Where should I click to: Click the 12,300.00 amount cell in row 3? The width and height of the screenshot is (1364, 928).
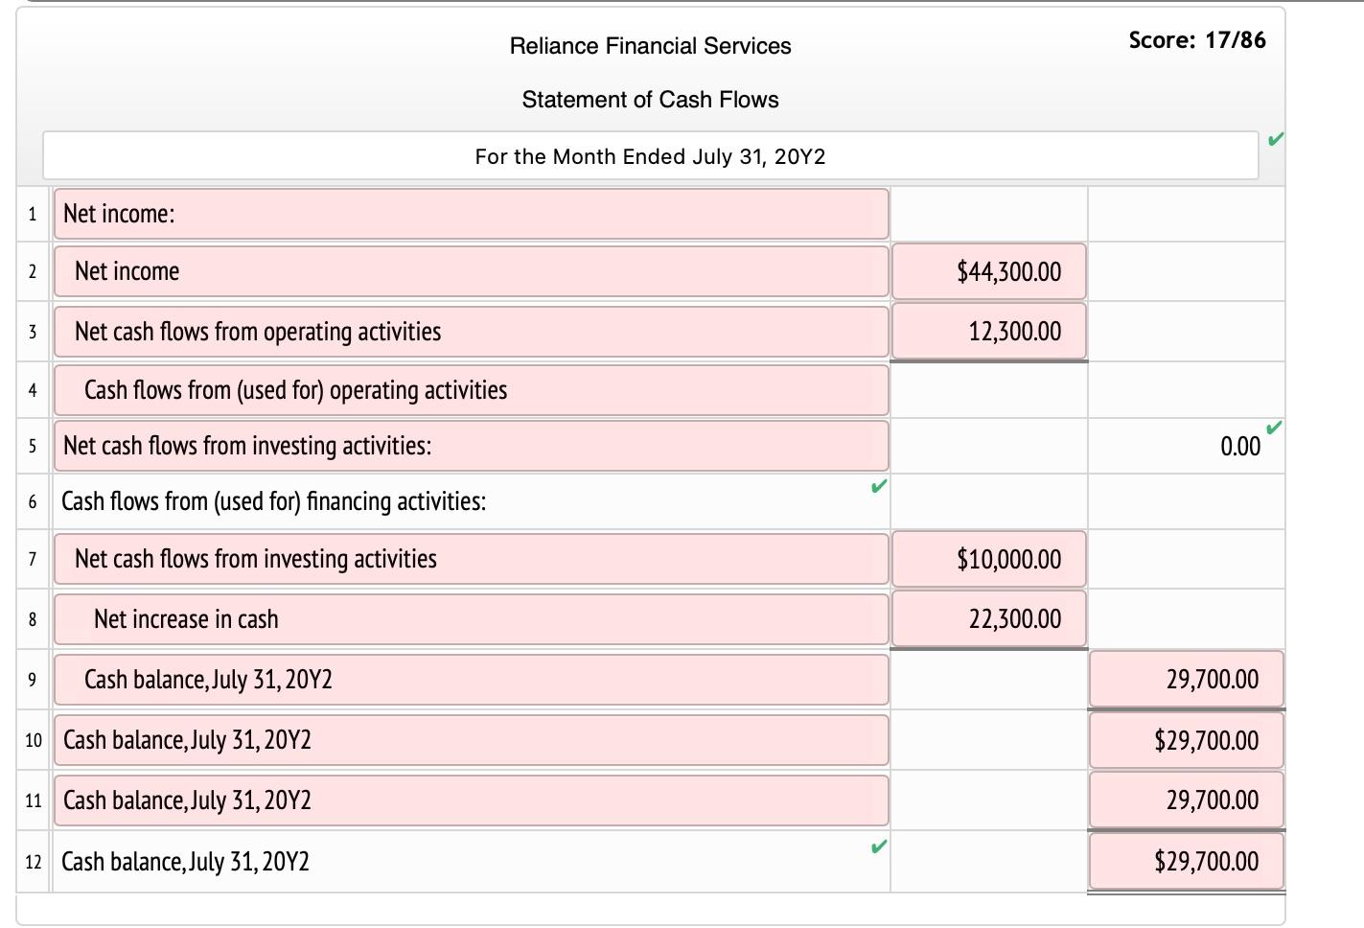pos(989,332)
